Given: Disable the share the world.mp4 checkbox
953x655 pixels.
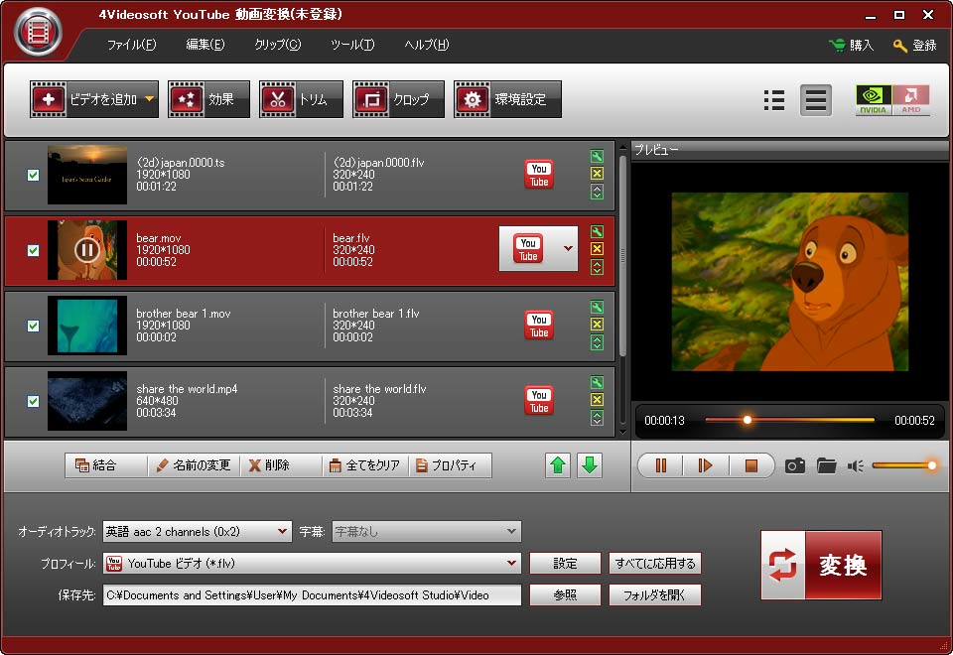Looking at the screenshot, I should point(33,401).
